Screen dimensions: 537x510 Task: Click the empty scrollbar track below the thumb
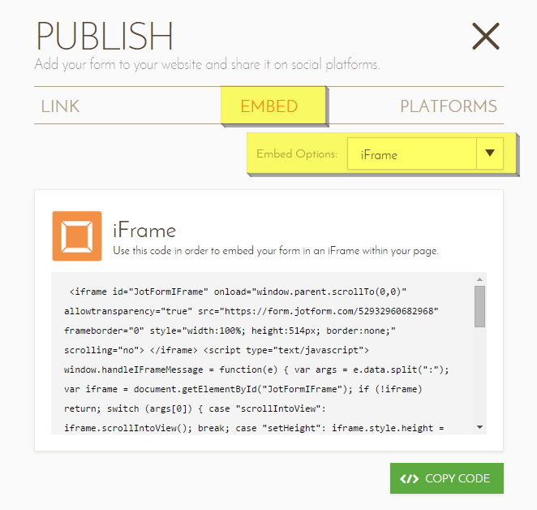point(479,374)
